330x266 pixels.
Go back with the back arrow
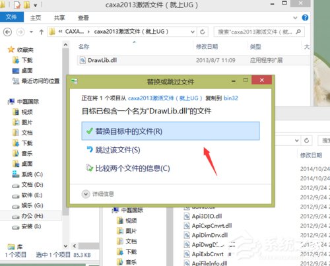tap(7, 32)
